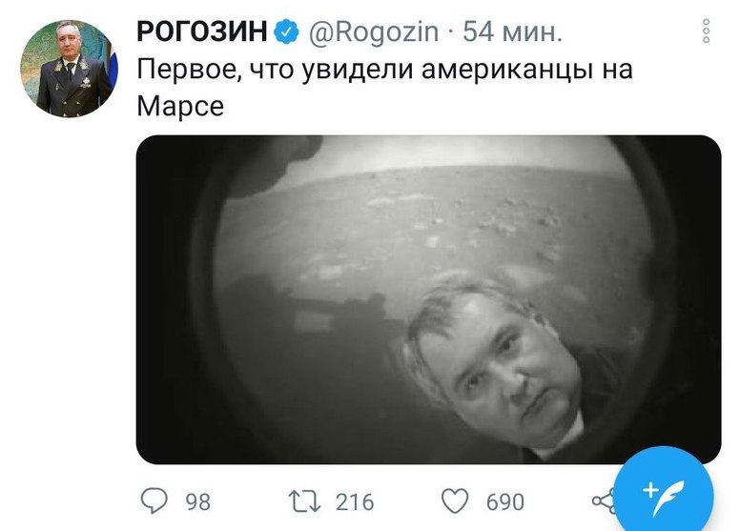Click the word Марсе in the tweet

(x=180, y=107)
